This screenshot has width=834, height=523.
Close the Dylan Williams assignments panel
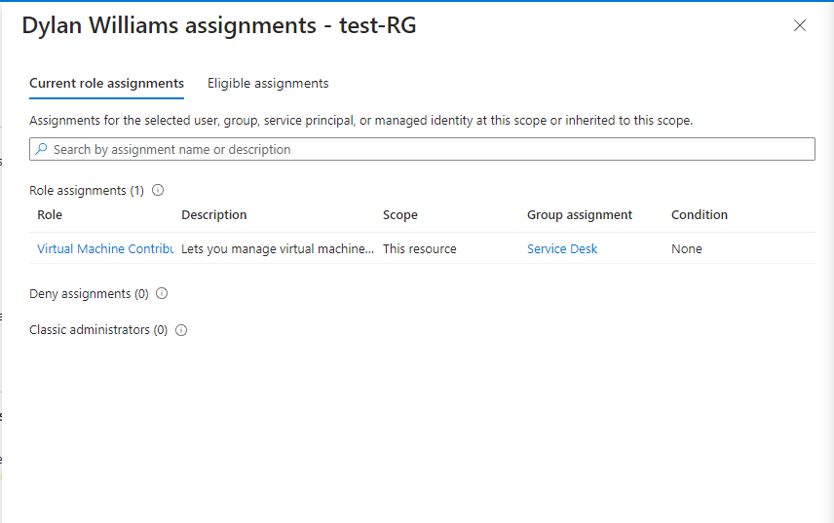800,26
